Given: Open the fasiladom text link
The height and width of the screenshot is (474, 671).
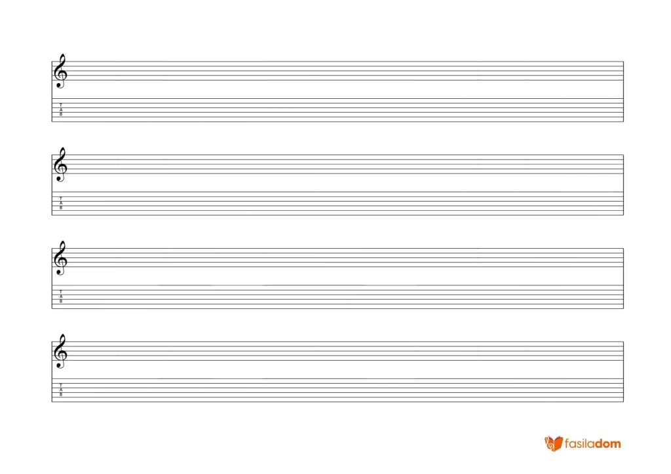Looking at the screenshot, I should (592, 444).
